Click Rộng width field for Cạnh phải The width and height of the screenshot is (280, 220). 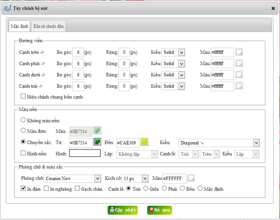pos(124,64)
